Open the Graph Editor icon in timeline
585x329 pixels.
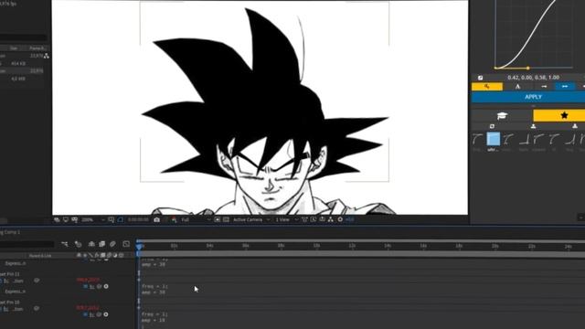[126, 244]
